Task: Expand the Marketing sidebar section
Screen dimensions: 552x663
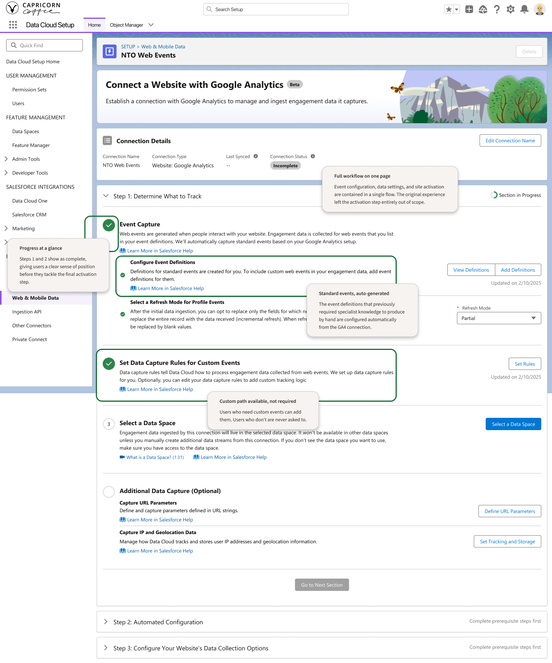Action: click(x=6, y=228)
